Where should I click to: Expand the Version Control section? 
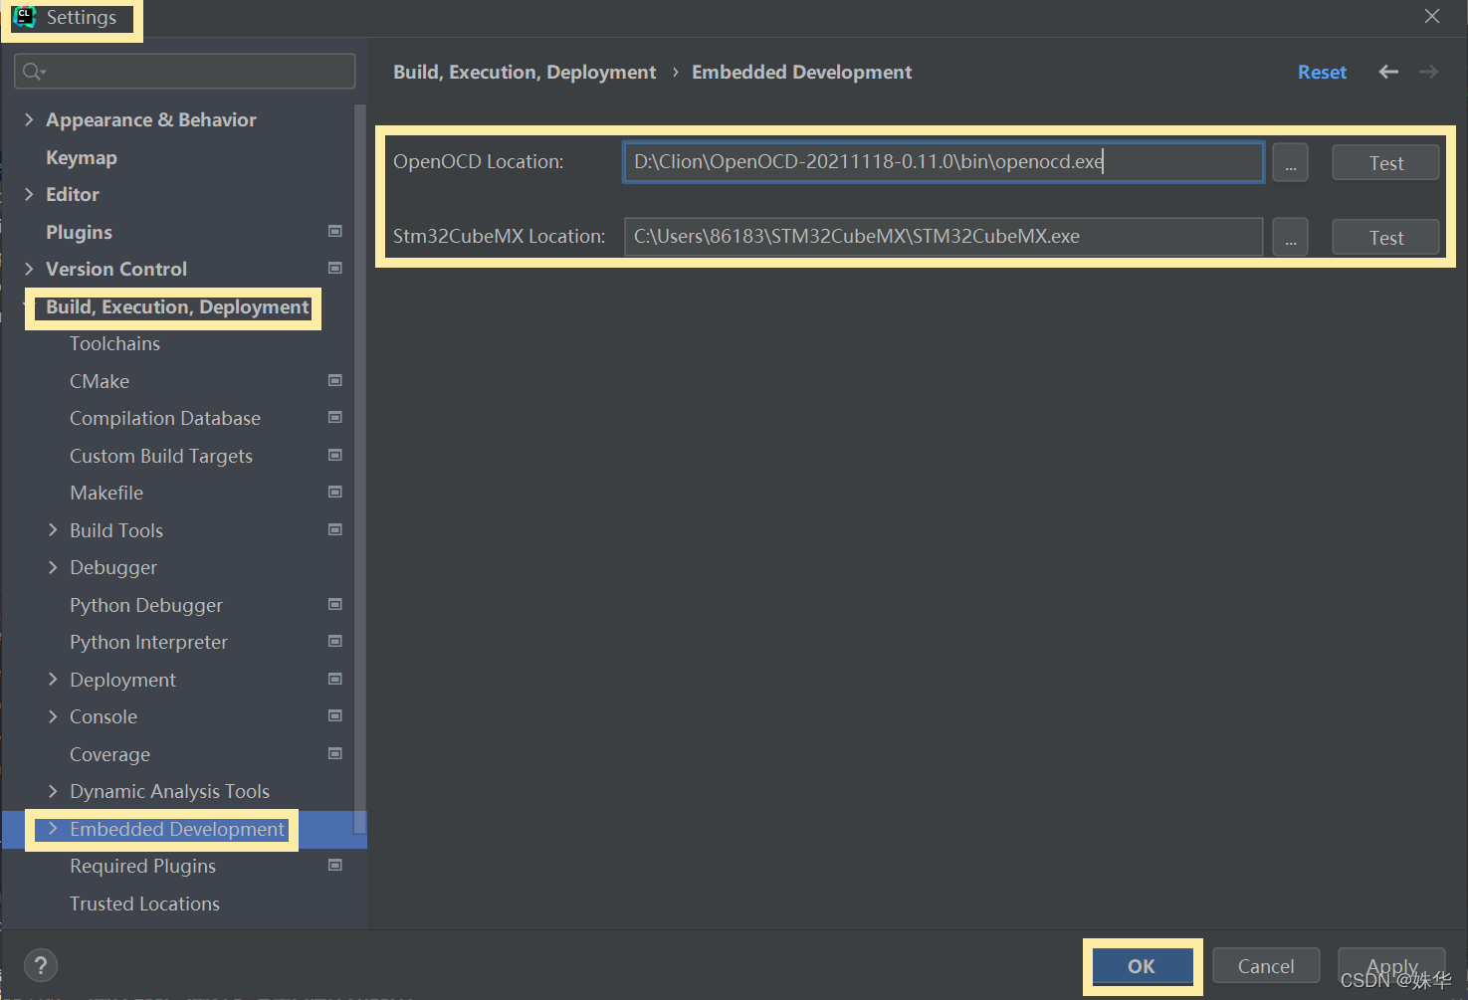tap(29, 269)
